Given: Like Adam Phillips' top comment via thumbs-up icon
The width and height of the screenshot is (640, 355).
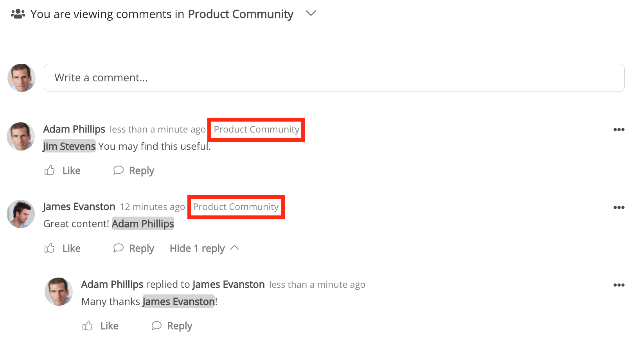Looking at the screenshot, I should (x=50, y=170).
